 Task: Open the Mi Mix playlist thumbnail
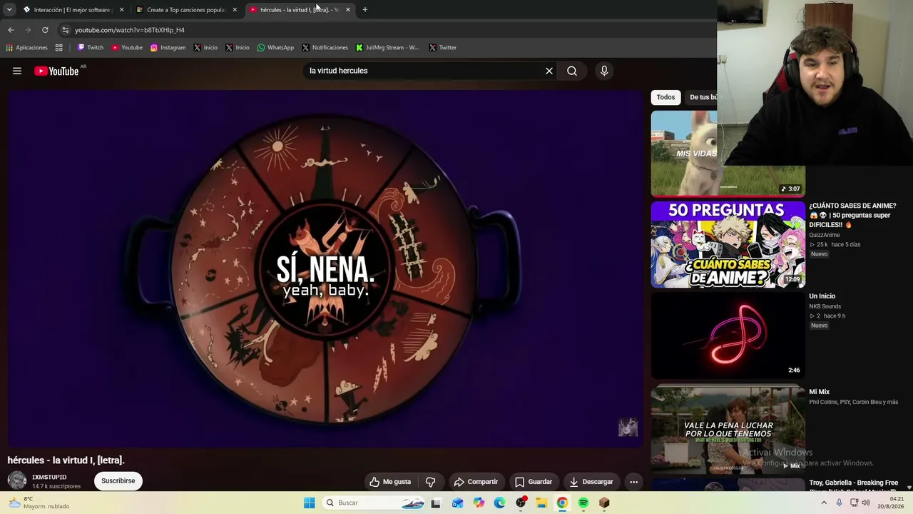coord(728,429)
